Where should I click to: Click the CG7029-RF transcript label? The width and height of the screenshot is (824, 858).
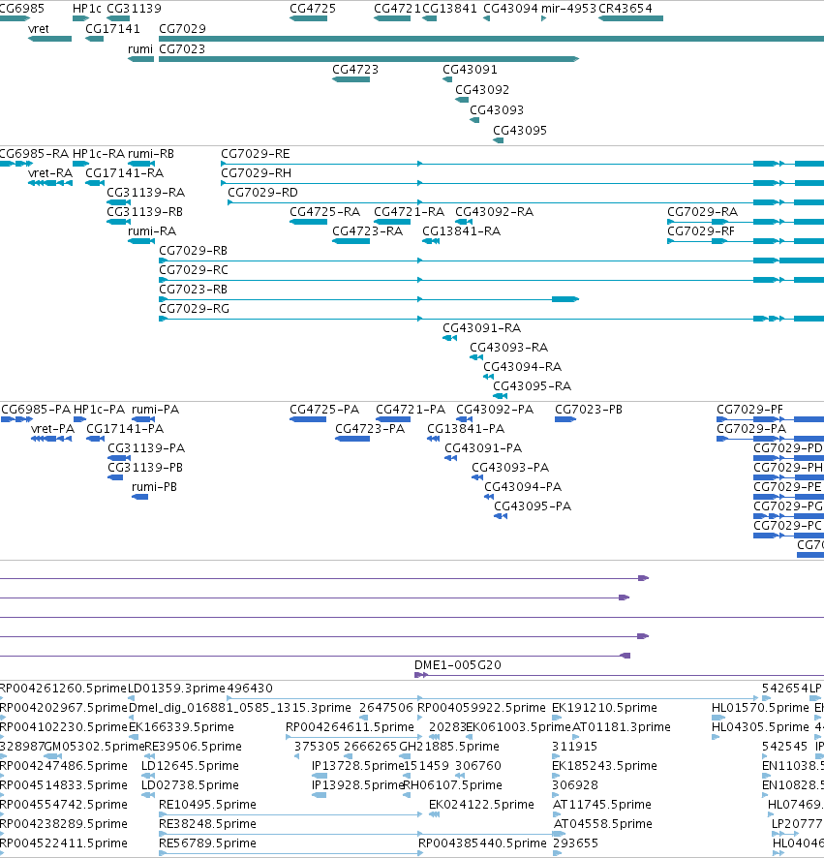[701, 230]
